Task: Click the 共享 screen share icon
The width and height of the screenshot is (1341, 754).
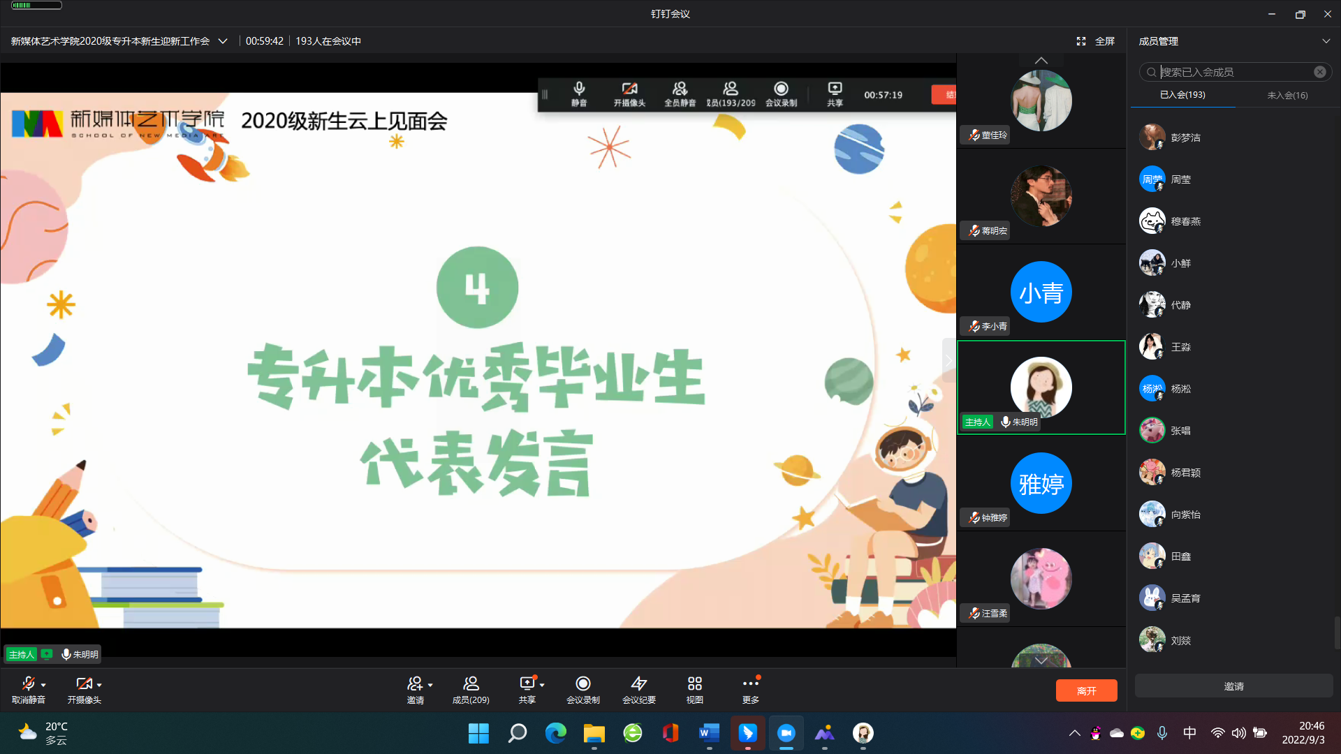Action: (x=527, y=683)
